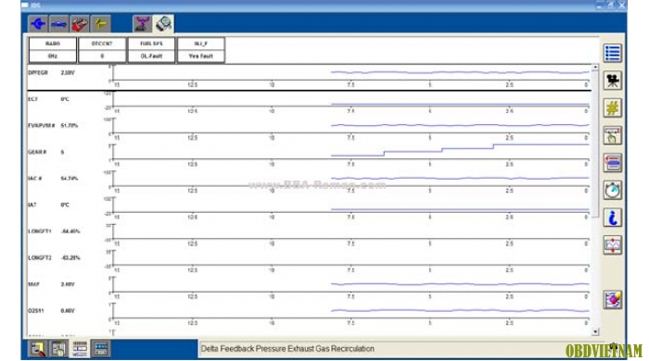The width and height of the screenshot is (649, 361).
Task: Click the scroll down arrow of graph list
Action: click(x=595, y=331)
